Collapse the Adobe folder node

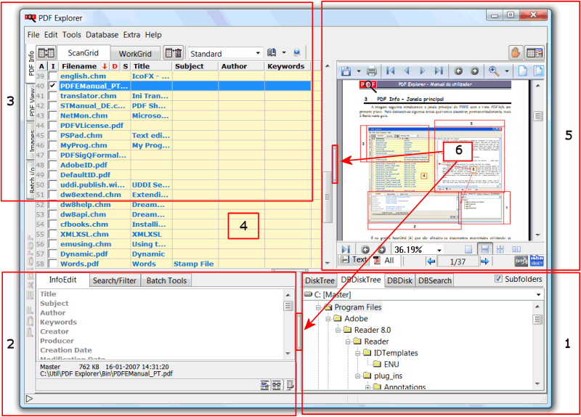coord(328,319)
